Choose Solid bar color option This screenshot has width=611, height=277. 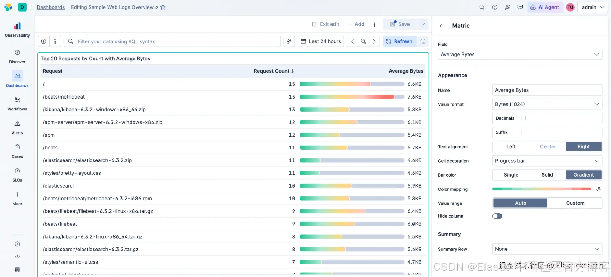point(547,175)
